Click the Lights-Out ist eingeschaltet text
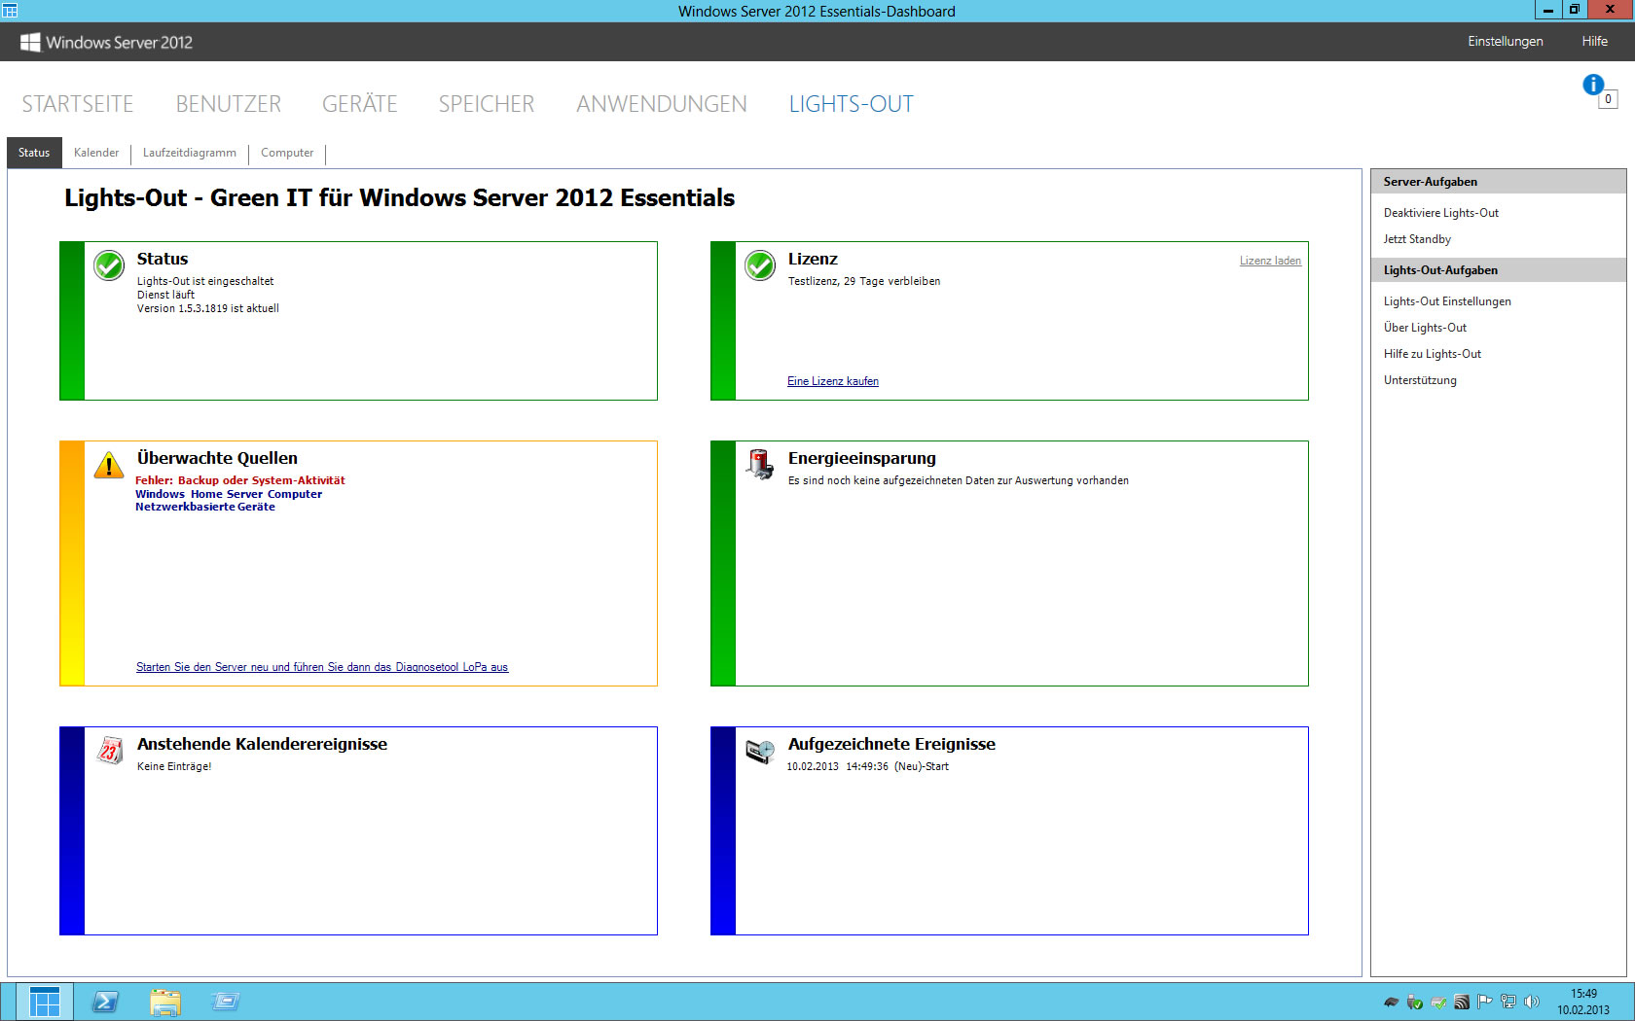The width and height of the screenshot is (1635, 1021). point(205,281)
